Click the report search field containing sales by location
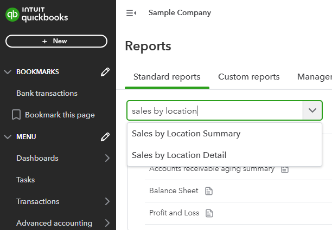The image size is (332, 230). (215, 110)
